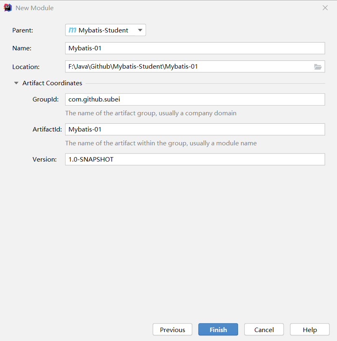Open the Parent dropdown arrow
Image resolution: width=337 pixels, height=341 pixels.
(140, 30)
